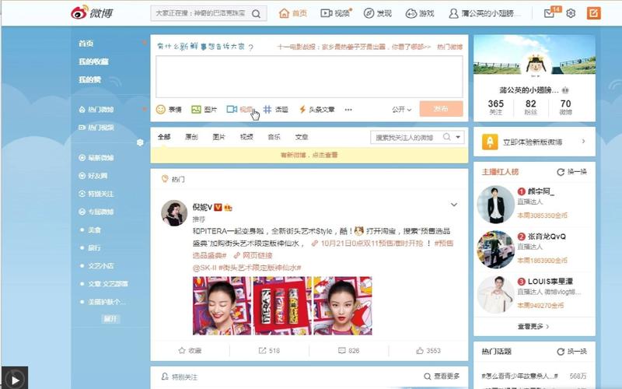
Task: Click inside the compose weibo text area
Action: [x=309, y=76]
